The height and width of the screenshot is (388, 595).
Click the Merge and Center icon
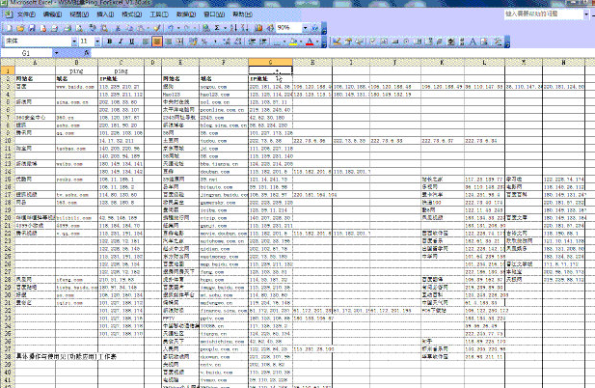click(179, 41)
